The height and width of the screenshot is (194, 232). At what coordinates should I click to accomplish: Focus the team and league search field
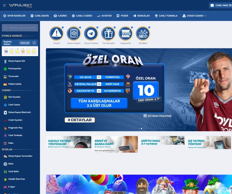(x=20, y=28)
